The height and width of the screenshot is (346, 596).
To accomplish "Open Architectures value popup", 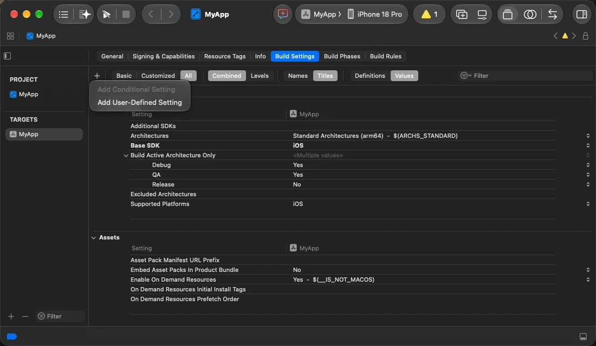I will tap(588, 136).
